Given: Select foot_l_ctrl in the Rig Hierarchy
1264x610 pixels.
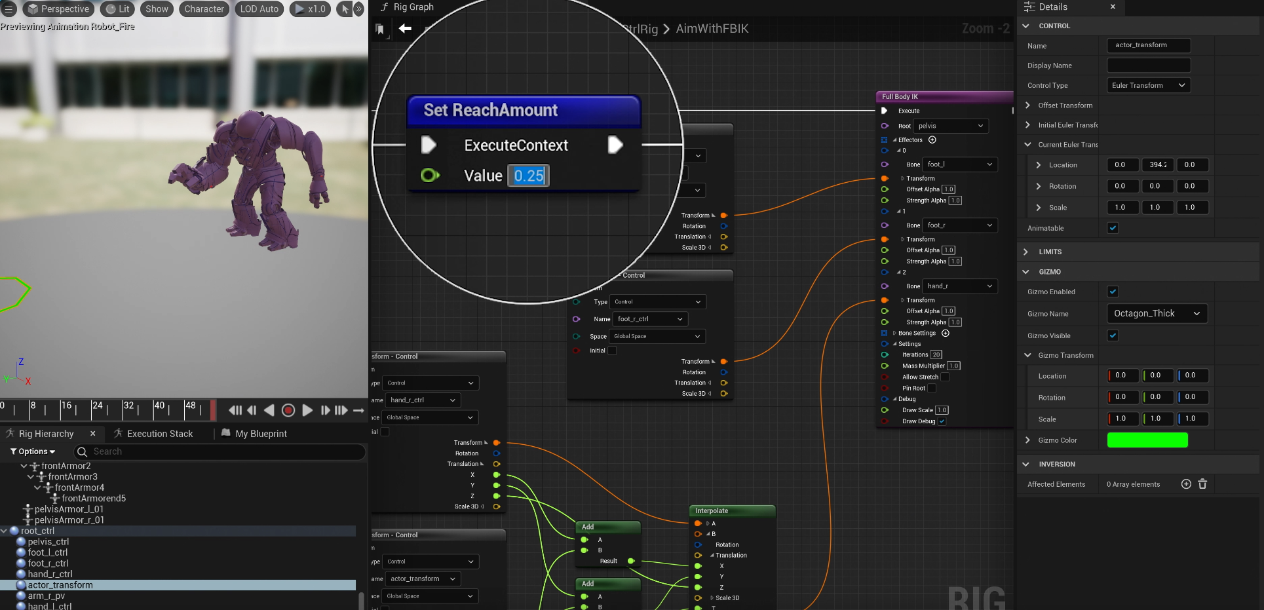Looking at the screenshot, I should (47, 552).
